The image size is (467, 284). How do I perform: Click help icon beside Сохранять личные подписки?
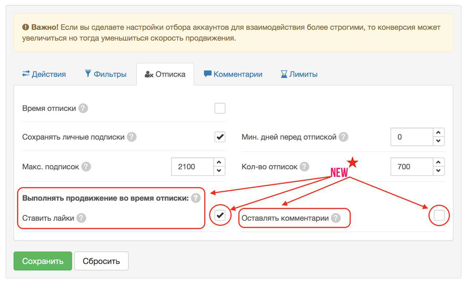[132, 137]
